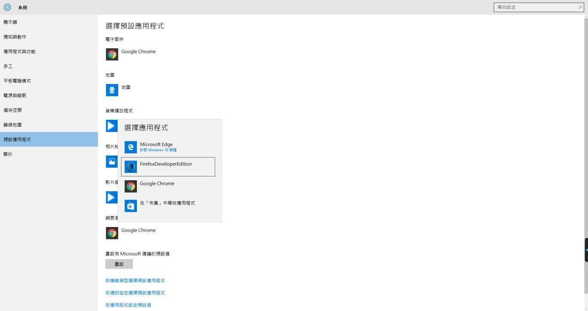Click Google Chrome label for the web browser default
Viewport: 588px width, 311px height.
tap(138, 230)
